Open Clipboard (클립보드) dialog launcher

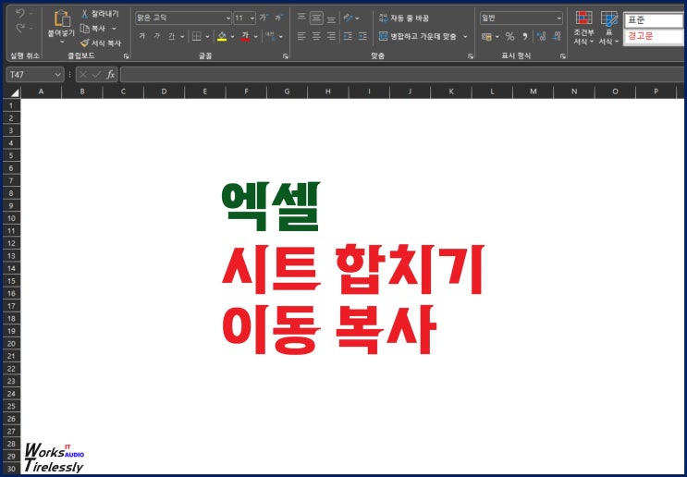(126, 56)
